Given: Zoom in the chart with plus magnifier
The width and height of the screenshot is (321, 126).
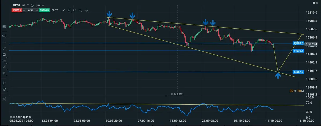Looking at the screenshot, I should coord(80,10).
